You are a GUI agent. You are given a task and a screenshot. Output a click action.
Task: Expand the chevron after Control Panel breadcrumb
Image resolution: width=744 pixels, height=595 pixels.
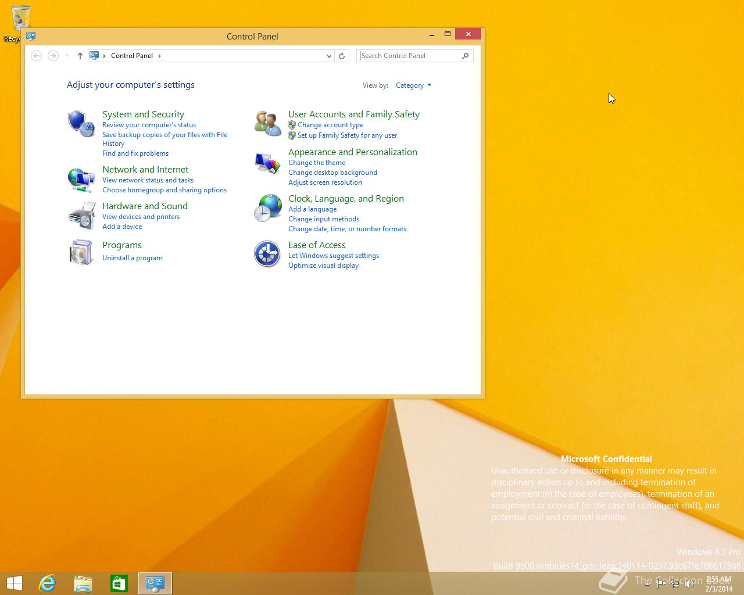click(160, 56)
